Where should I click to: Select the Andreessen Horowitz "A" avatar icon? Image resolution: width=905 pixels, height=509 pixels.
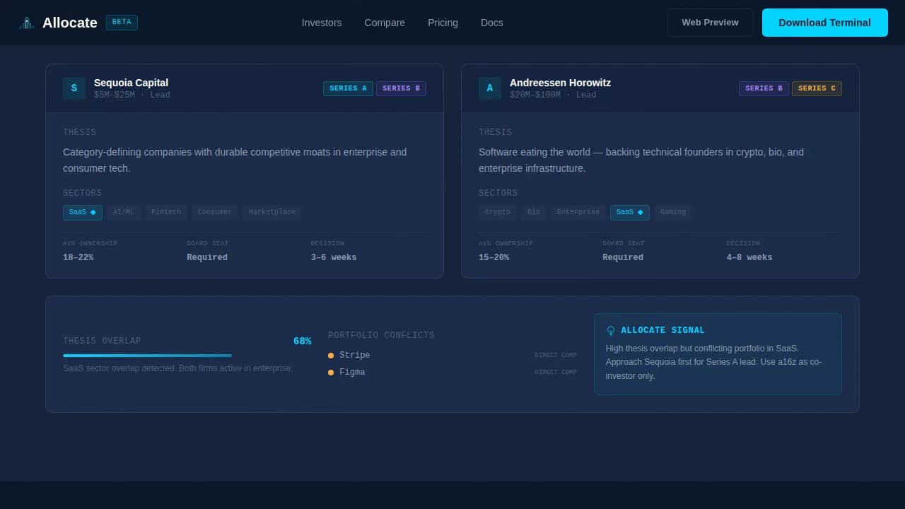coord(489,88)
